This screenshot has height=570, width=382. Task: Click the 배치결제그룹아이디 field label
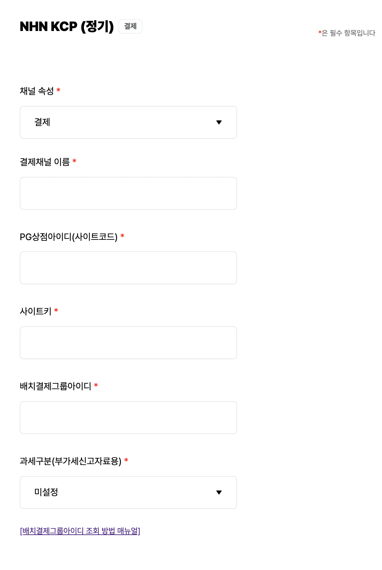[x=55, y=386]
